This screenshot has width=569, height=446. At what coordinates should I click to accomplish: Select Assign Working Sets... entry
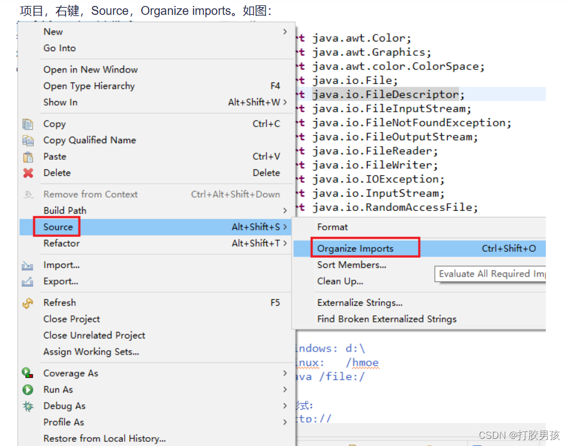pos(156,352)
